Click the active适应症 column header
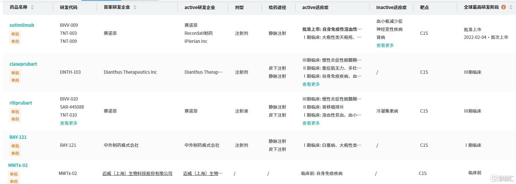 pyautogui.click(x=315, y=7)
